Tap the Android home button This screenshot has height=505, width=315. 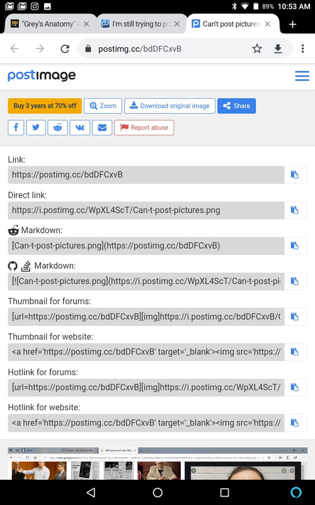point(157,492)
